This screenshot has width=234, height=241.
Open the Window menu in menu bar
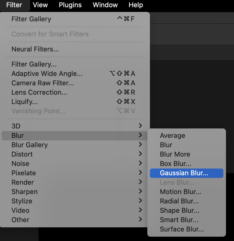click(x=105, y=5)
